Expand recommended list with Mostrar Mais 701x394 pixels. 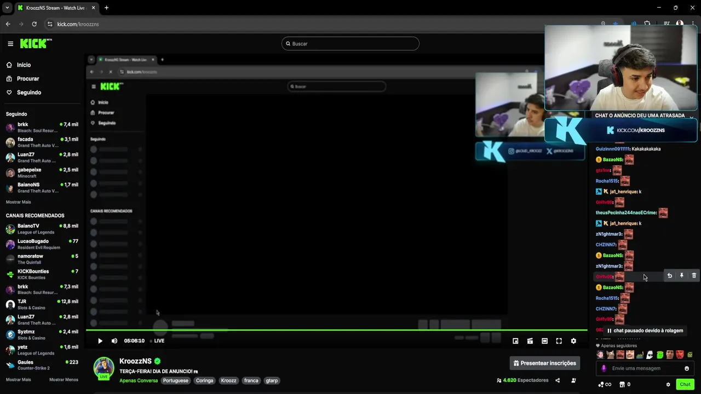pyautogui.click(x=18, y=380)
